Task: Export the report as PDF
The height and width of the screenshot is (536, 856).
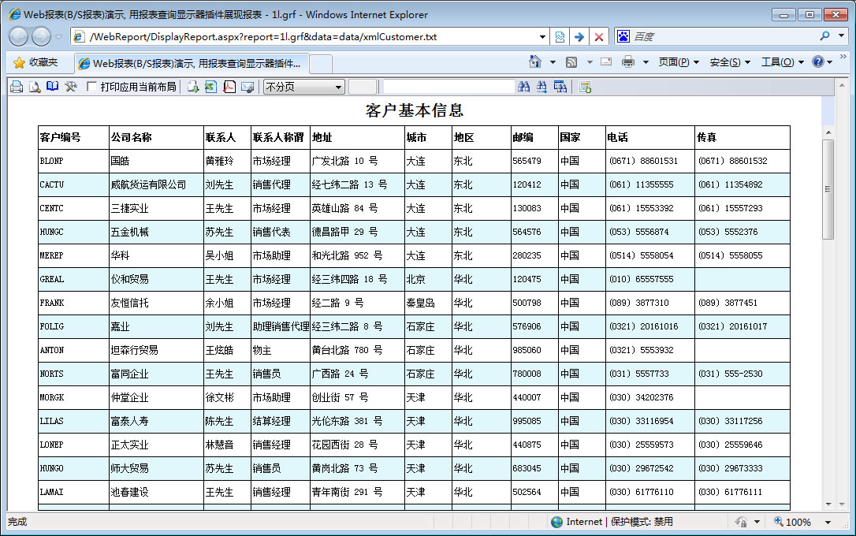Action: [x=229, y=87]
